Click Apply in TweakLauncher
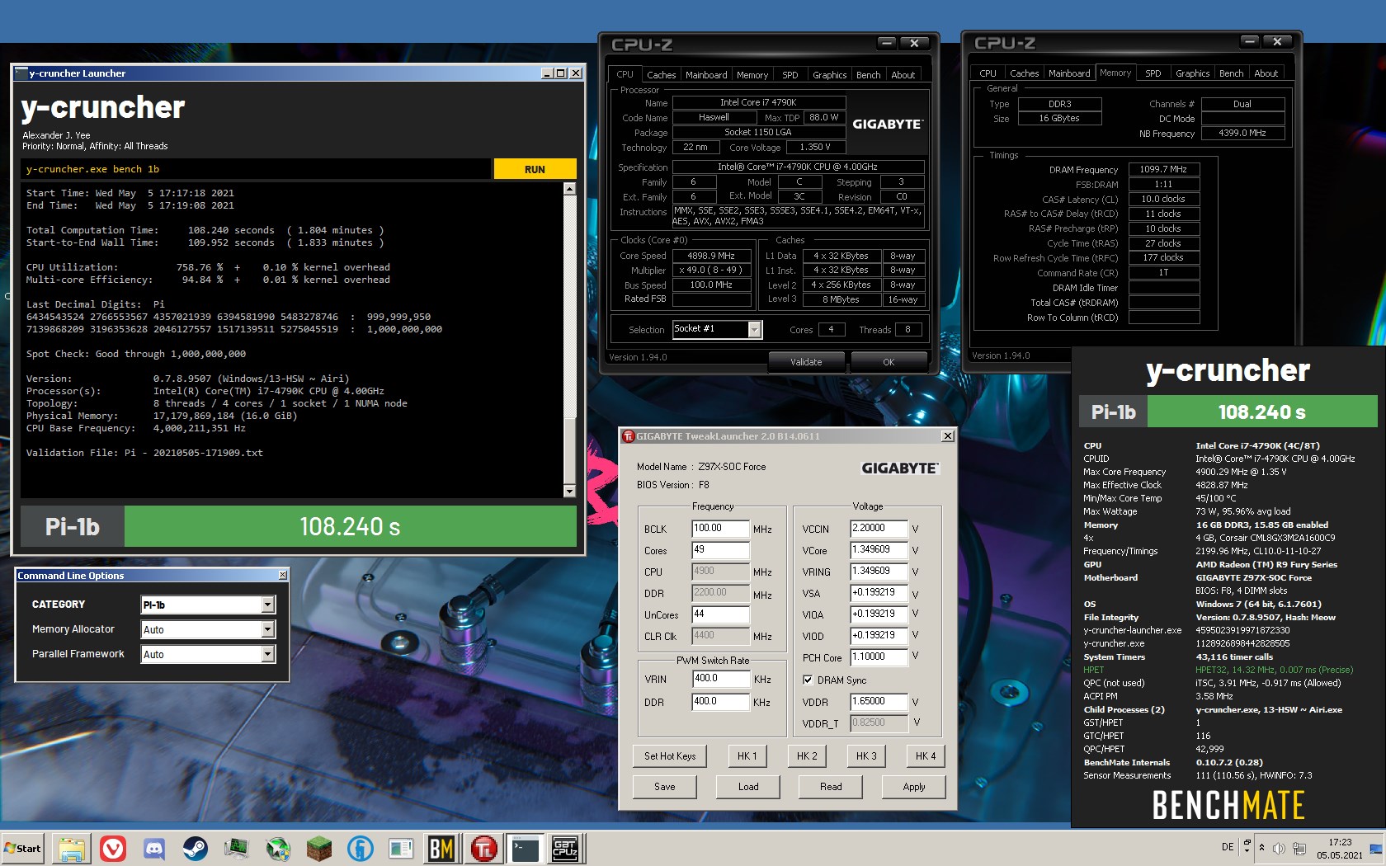Viewport: 1386px width, 866px height. [914, 787]
